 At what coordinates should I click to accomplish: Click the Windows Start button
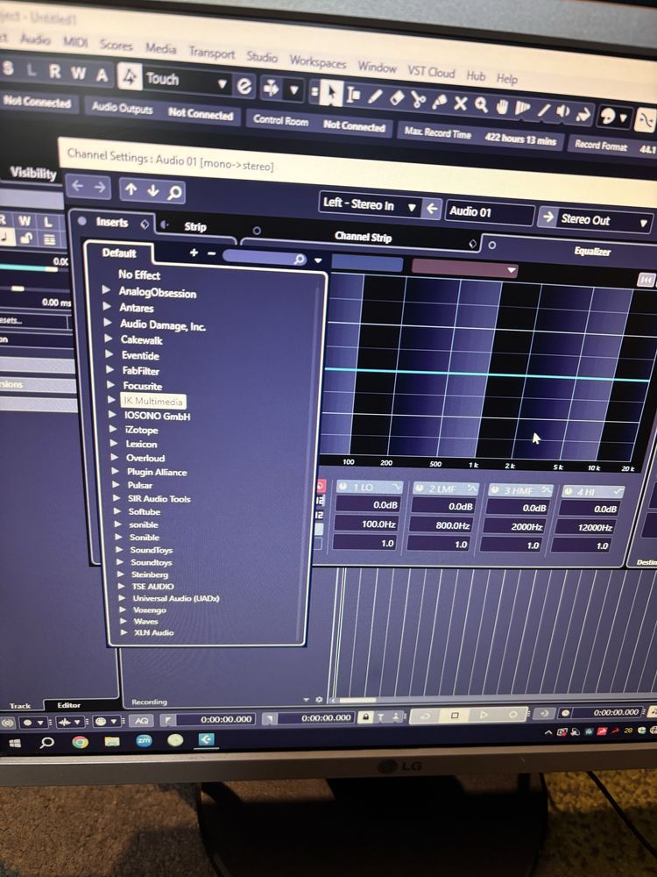[x=15, y=742]
